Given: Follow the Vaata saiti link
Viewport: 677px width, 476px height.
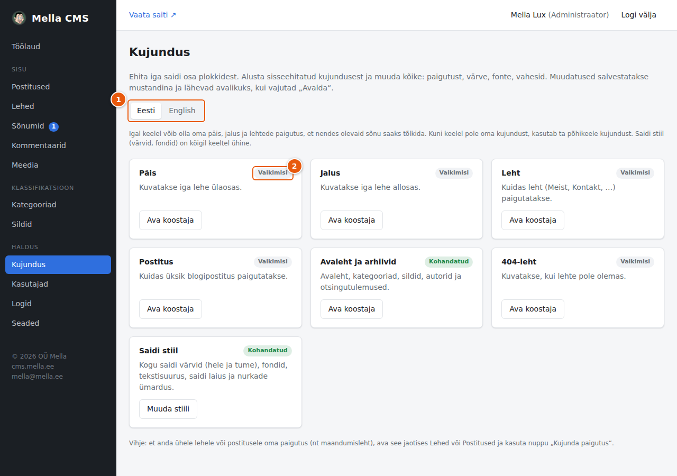Looking at the screenshot, I should pos(153,15).
